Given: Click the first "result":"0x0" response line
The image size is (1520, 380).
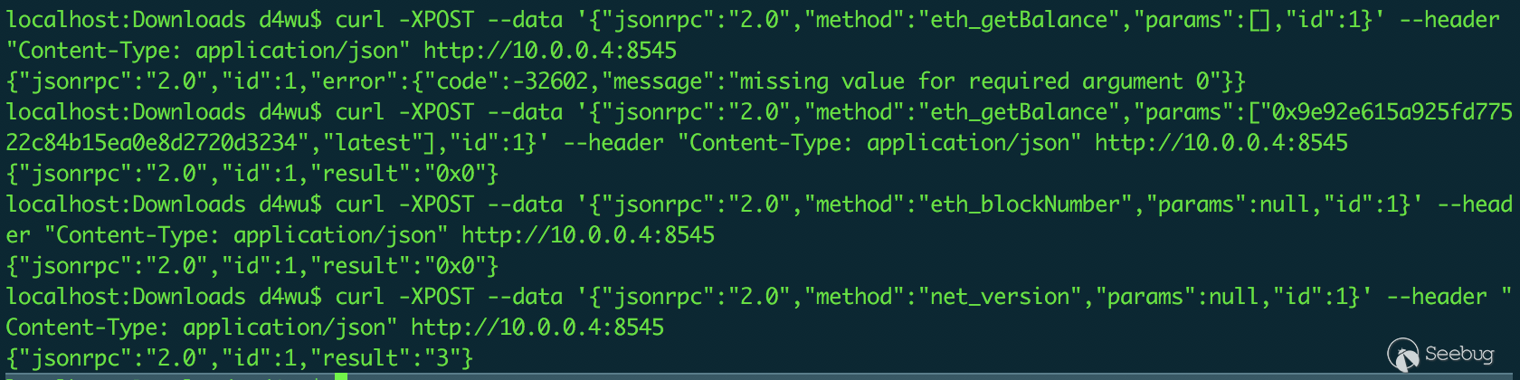Looking at the screenshot, I should coord(252,174).
